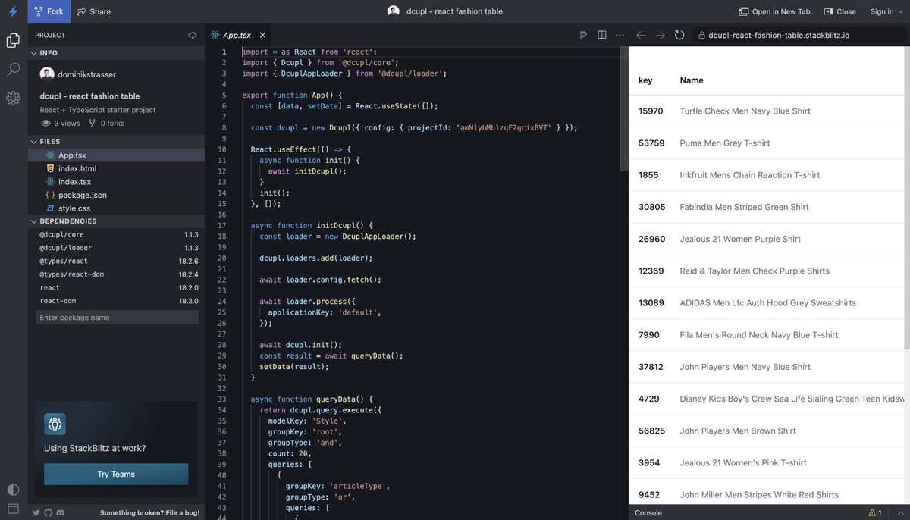Click line number 33 in the editor gutter
The height and width of the screenshot is (520, 910).
tap(222, 399)
